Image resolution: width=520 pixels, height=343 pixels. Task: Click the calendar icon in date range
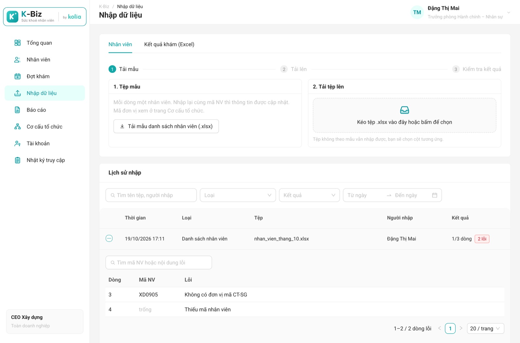pos(435,195)
